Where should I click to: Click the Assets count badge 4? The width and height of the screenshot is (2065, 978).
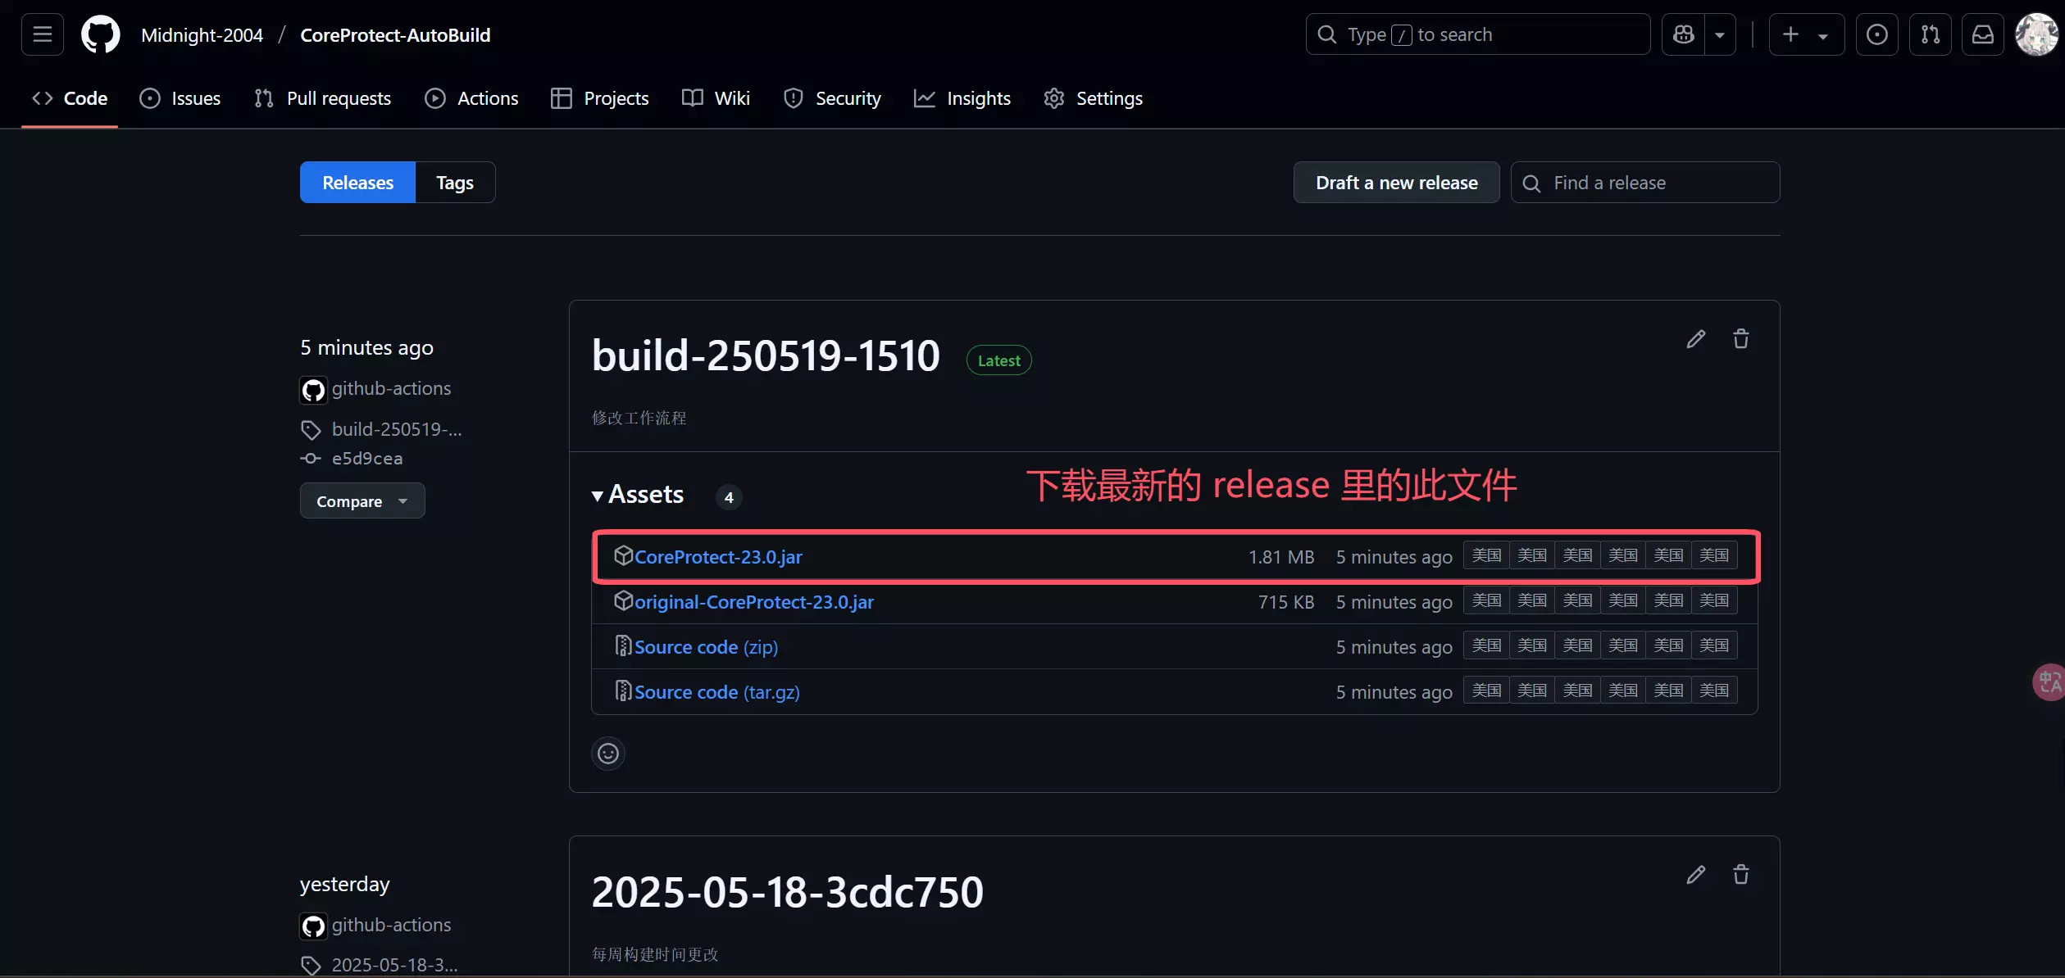(729, 497)
